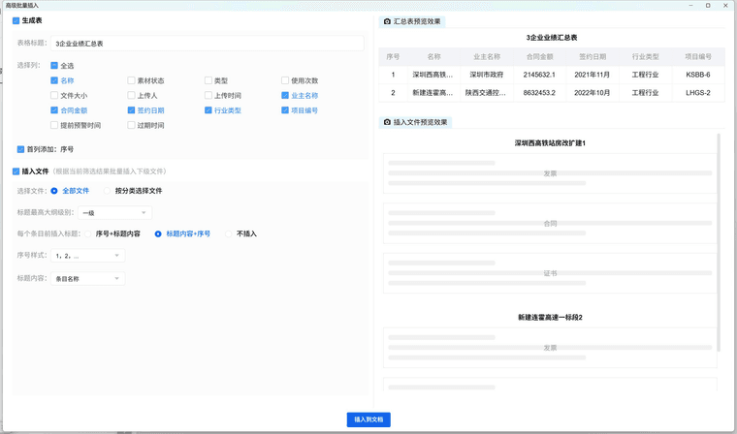Click the 深圳西高铁站房改扩建1 preview heading
737x434 pixels.
[550, 143]
